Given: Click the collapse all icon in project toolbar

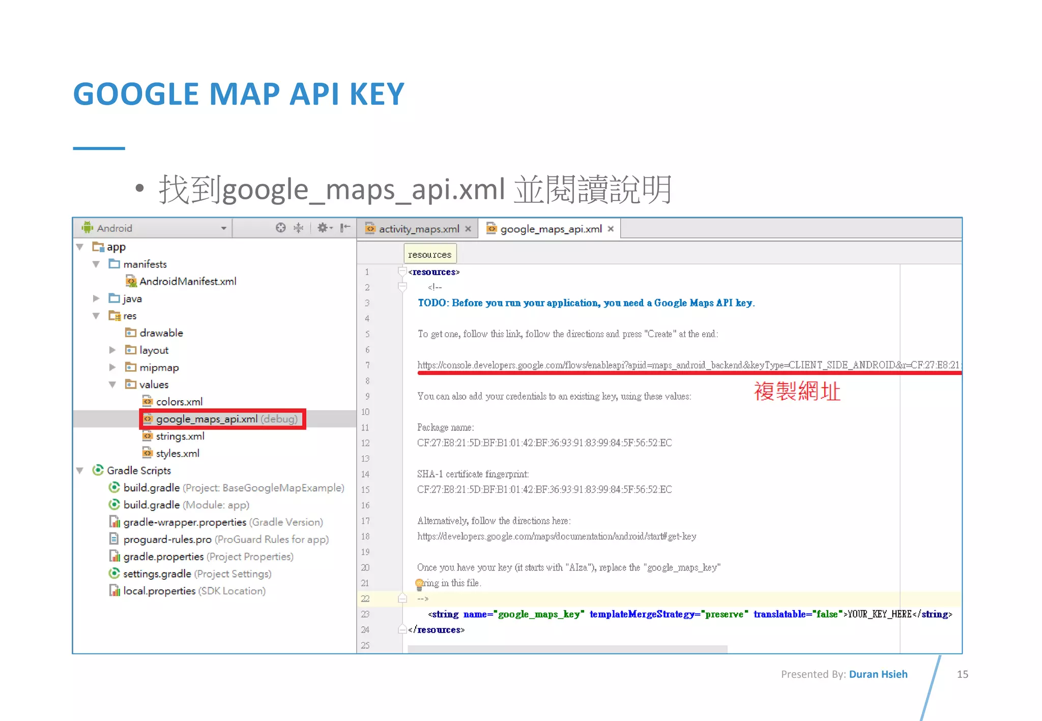Looking at the screenshot, I should click(299, 228).
